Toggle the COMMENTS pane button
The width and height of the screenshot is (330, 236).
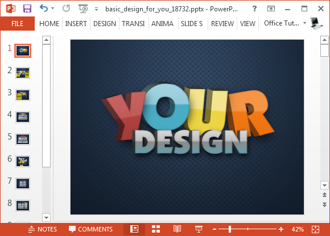click(x=91, y=229)
